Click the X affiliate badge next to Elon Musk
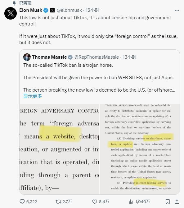184x208 pixels. pyautogui.click(x=52, y=10)
